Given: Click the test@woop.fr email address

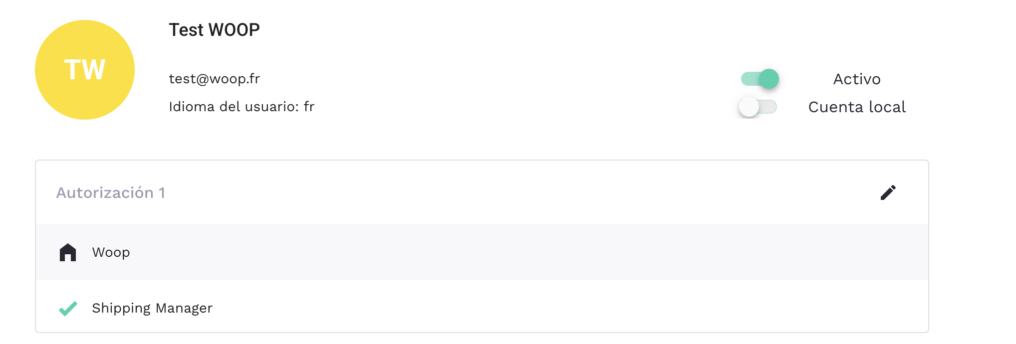Looking at the screenshot, I should 214,79.
